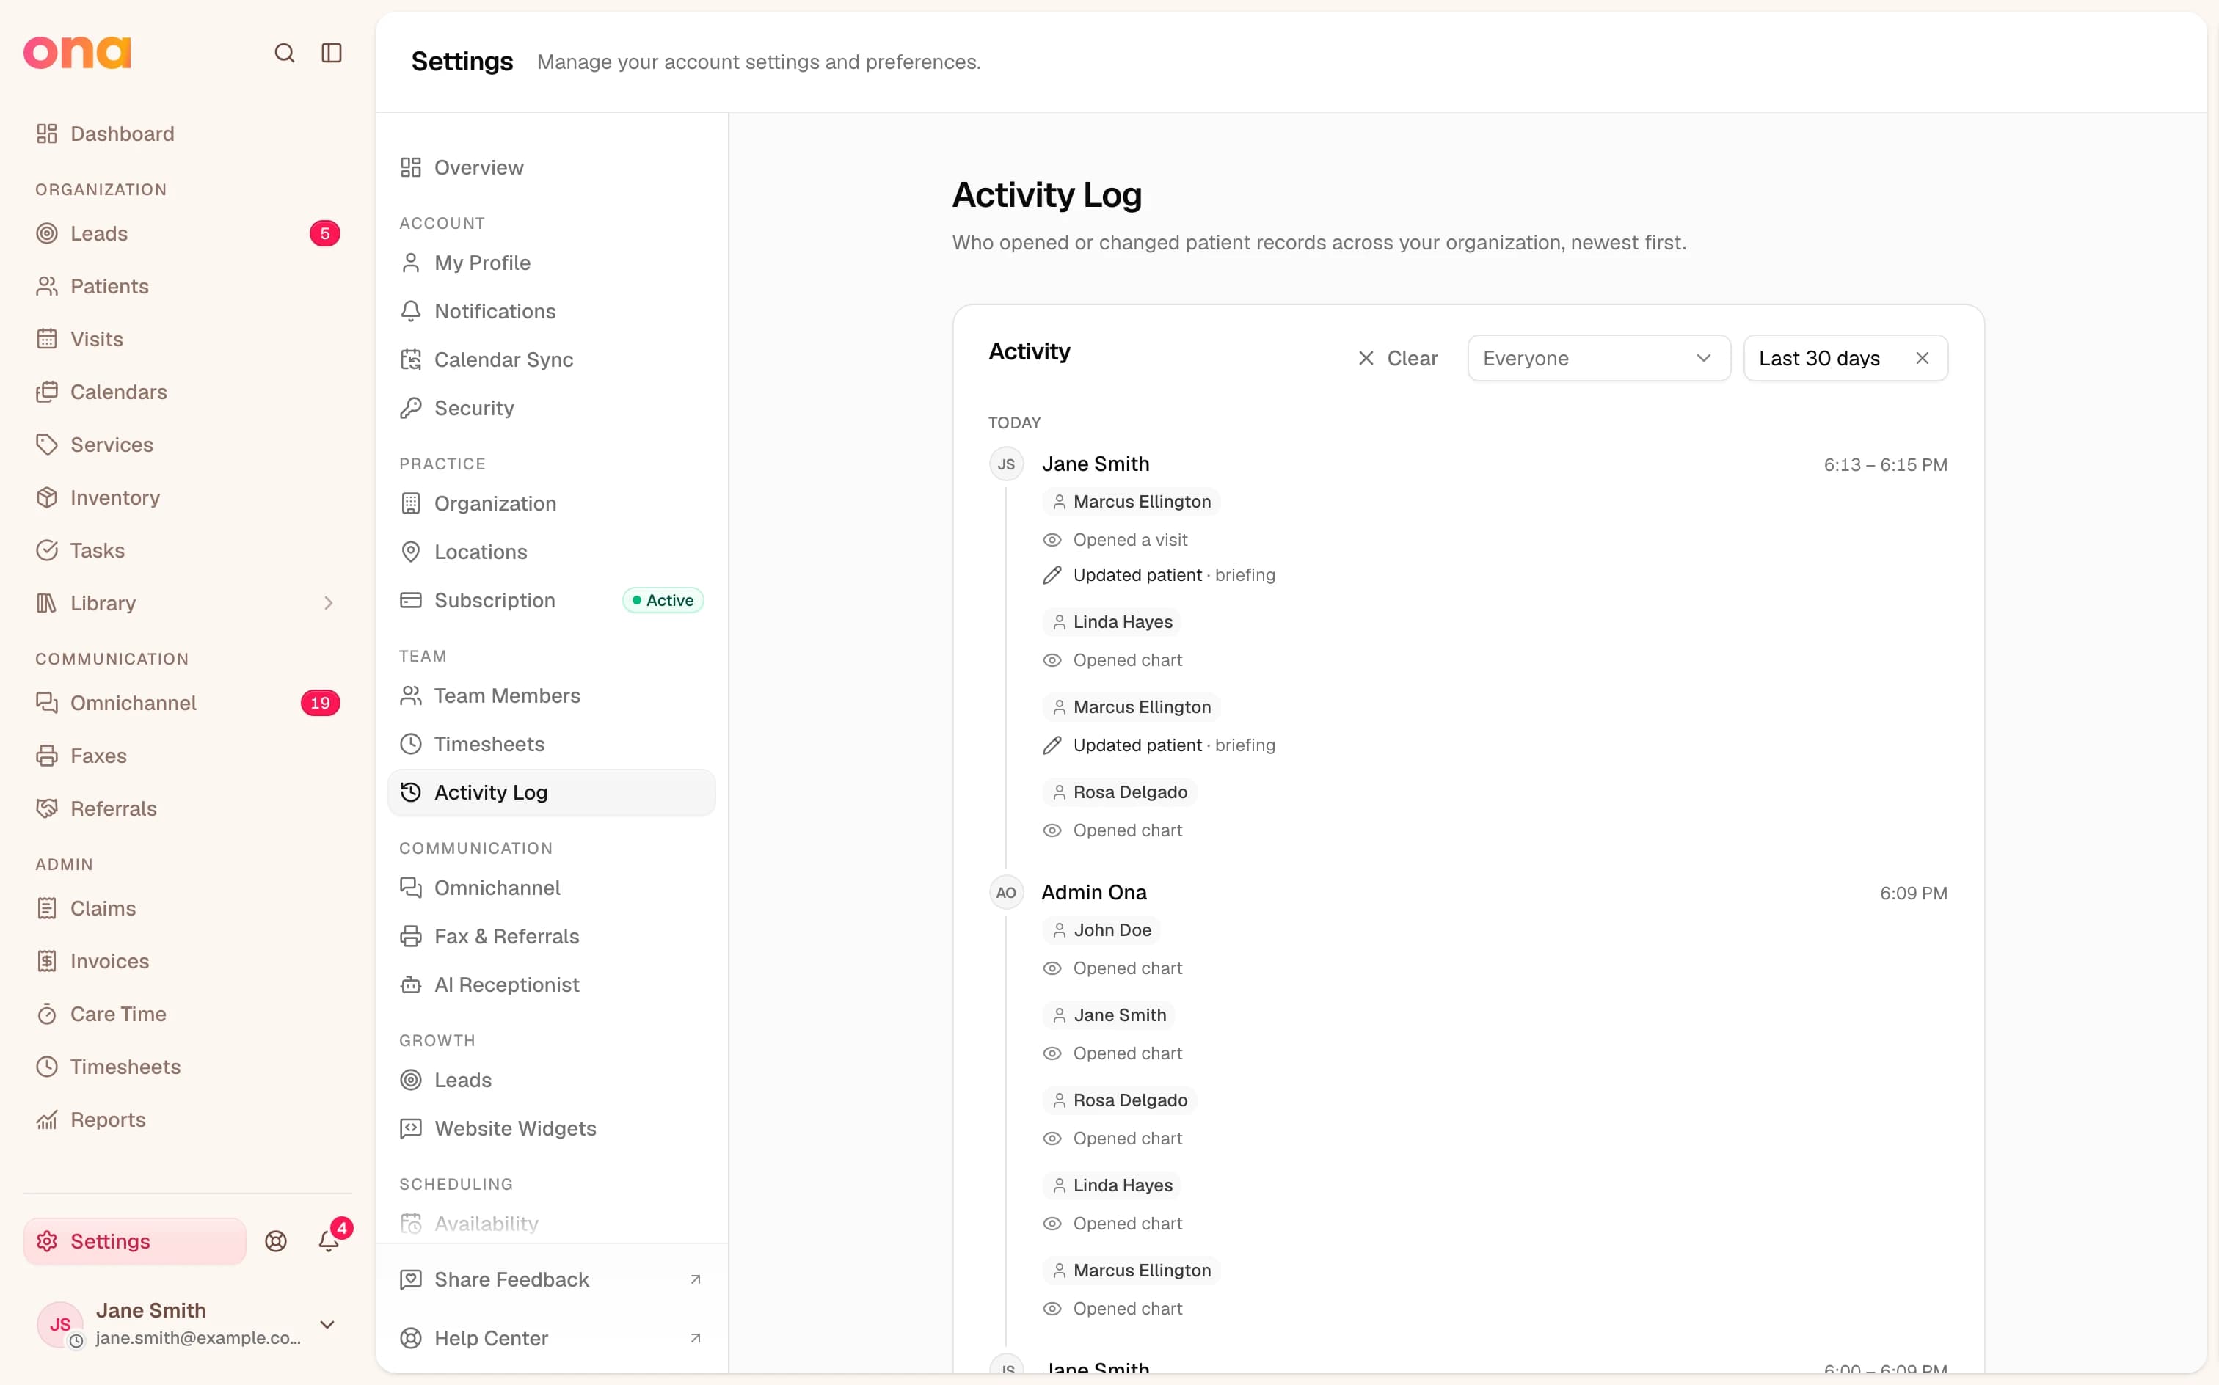The height and width of the screenshot is (1385, 2219).
Task: Open the Everyone user filter dropdown
Action: (1599, 358)
